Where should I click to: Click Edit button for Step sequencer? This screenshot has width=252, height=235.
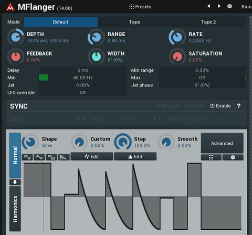[135, 156]
